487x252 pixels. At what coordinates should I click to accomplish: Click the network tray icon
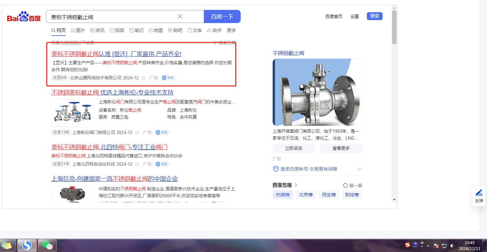444,246
